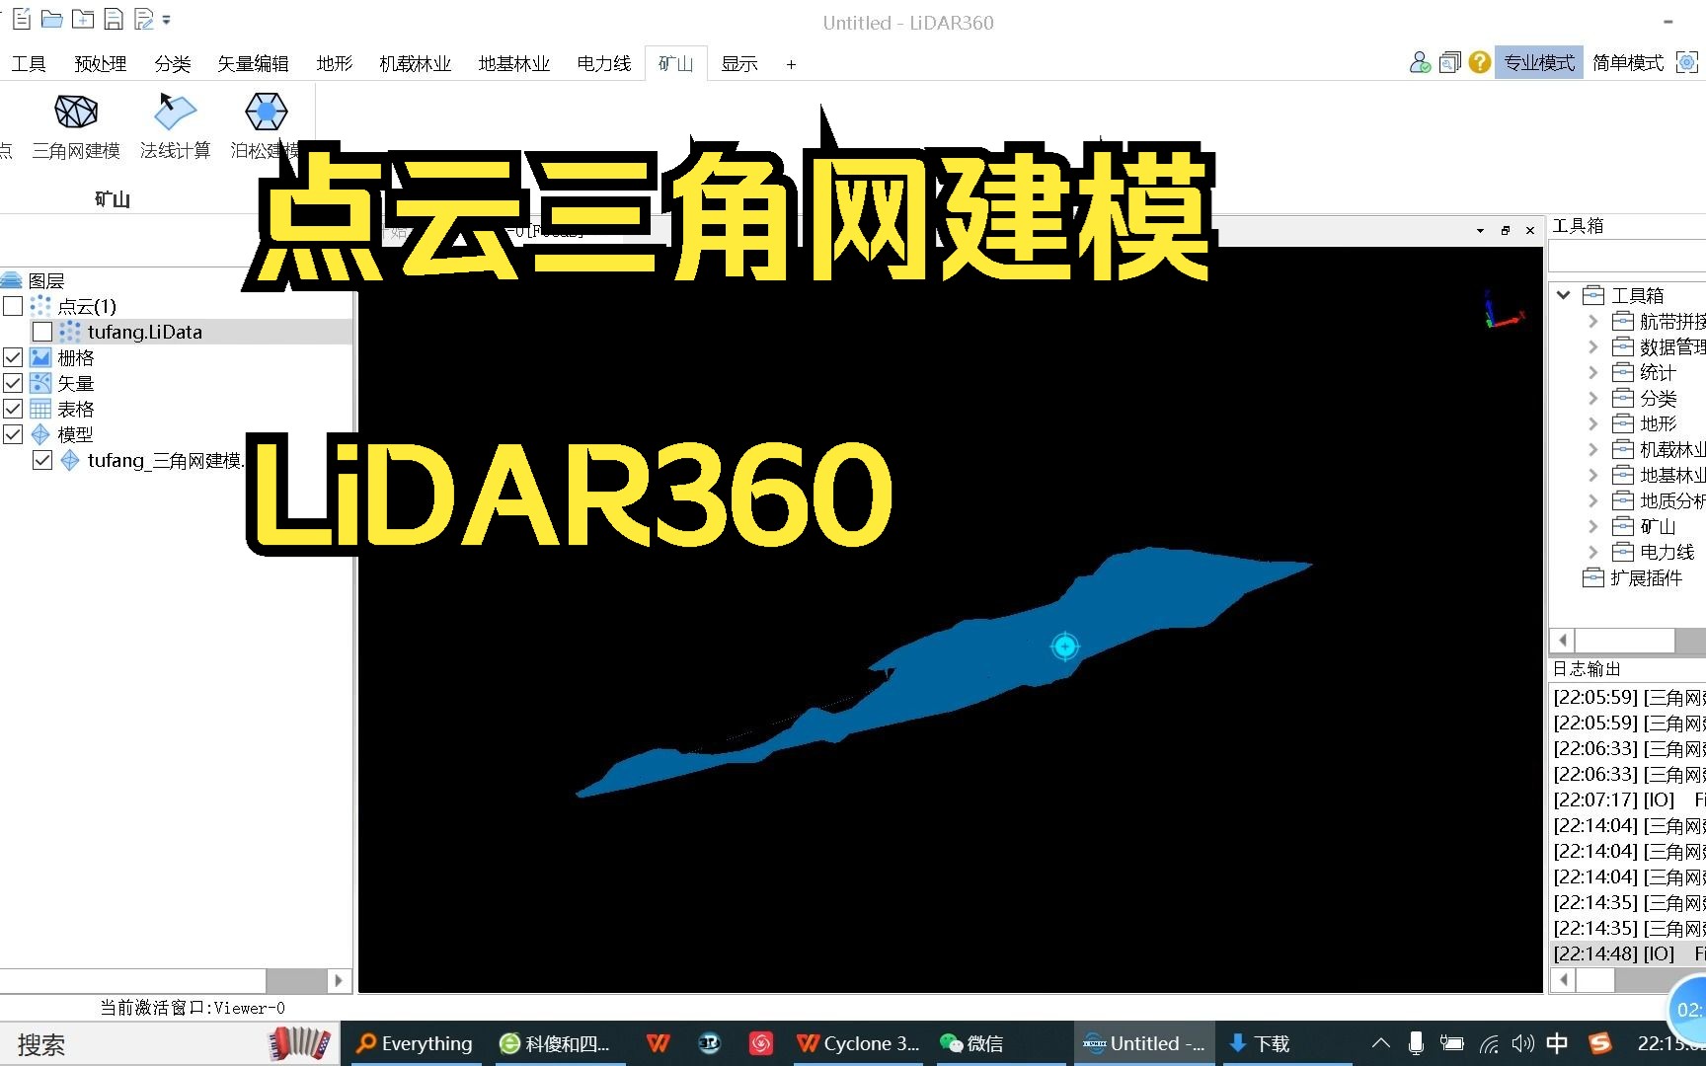Switch to 专业模式 professional mode

[x=1539, y=63]
